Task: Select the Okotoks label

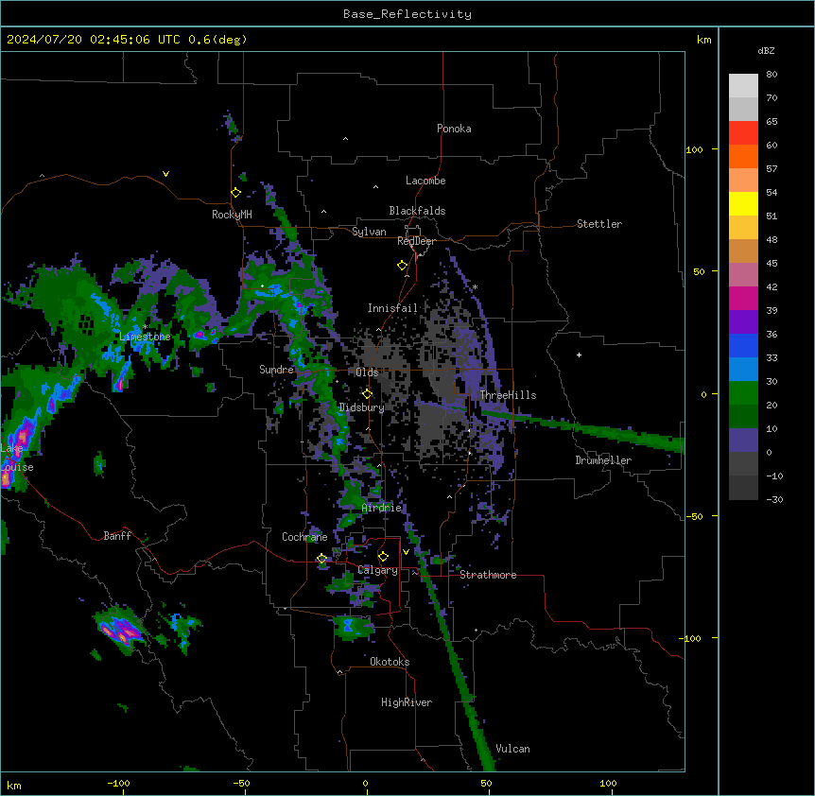Action: 390,662
